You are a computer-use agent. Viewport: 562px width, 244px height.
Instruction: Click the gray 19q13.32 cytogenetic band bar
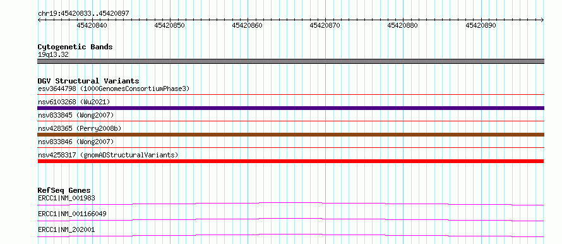click(291, 61)
